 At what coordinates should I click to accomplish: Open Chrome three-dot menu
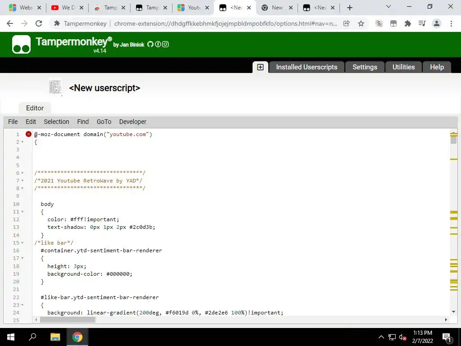(451, 23)
